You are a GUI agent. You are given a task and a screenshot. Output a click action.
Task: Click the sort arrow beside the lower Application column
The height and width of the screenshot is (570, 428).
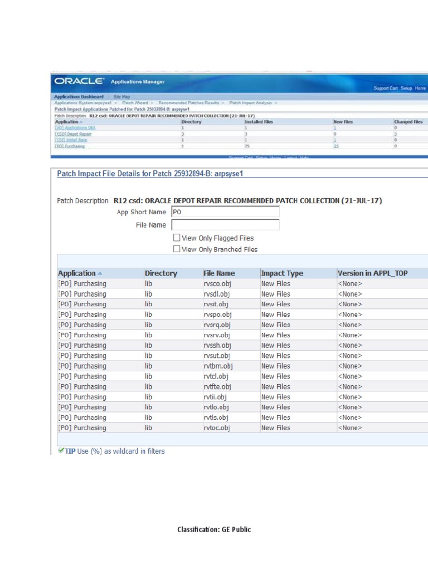coord(100,273)
